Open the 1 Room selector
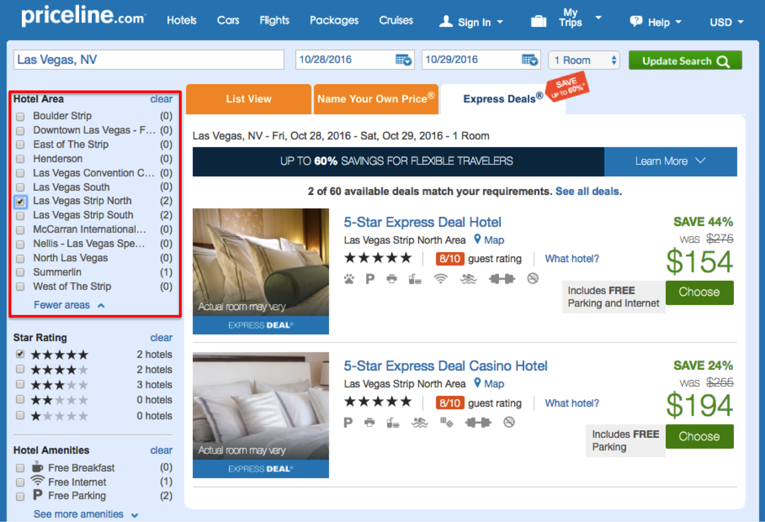765x522 pixels. click(584, 60)
